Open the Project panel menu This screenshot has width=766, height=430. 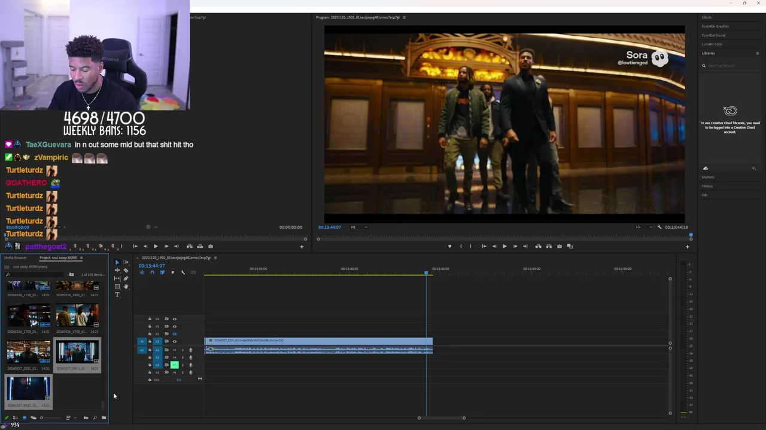click(x=81, y=258)
